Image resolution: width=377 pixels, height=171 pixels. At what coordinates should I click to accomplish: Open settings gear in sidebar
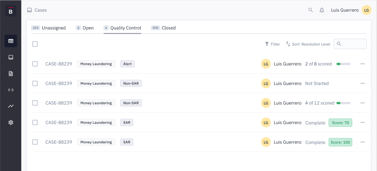coord(11,123)
